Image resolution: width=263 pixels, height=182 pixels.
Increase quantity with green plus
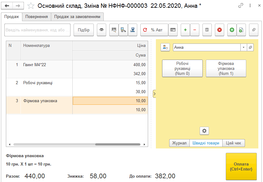[185, 30]
